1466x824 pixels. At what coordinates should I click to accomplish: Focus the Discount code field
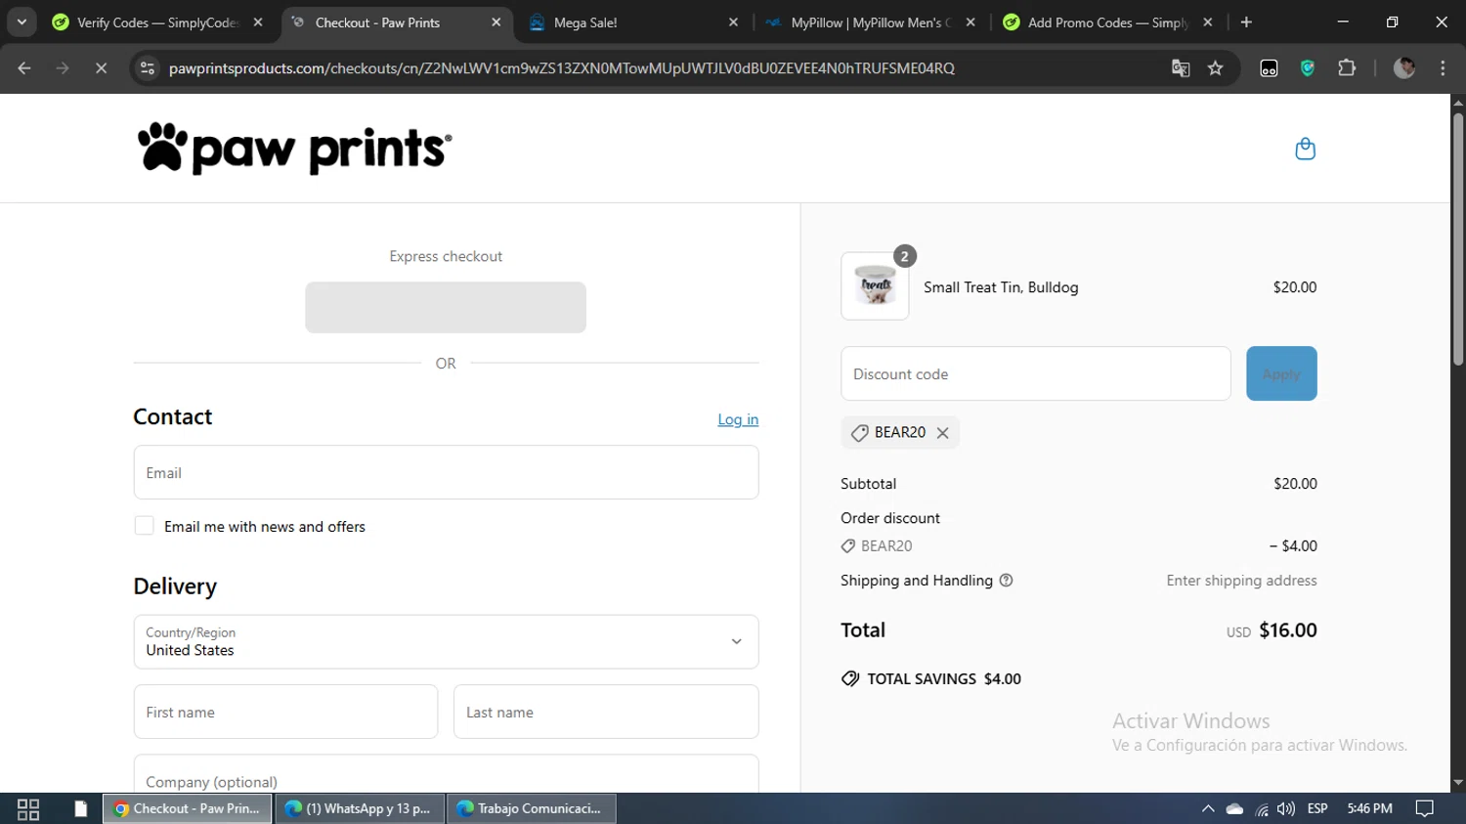pyautogui.click(x=1036, y=373)
